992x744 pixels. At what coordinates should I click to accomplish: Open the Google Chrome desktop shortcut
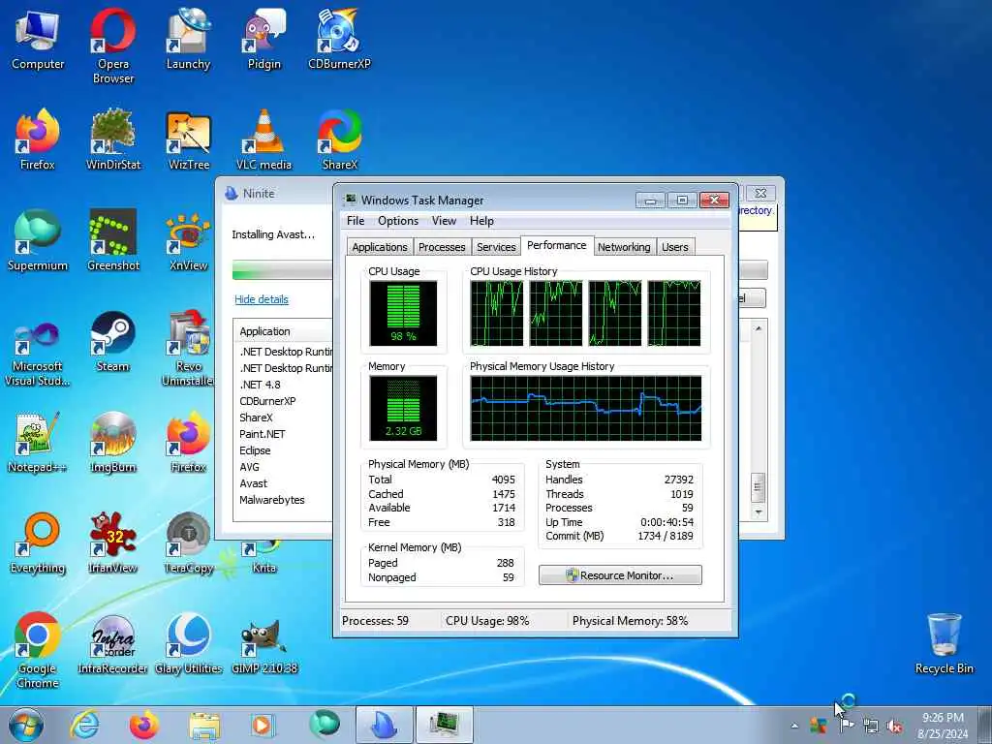point(38,650)
